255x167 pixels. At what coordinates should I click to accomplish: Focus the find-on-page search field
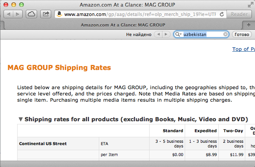(x=203, y=34)
